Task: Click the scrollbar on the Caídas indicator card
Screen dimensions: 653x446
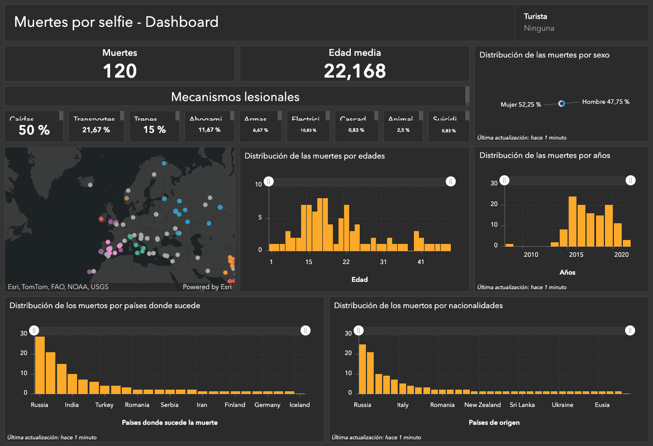Action: tap(60, 115)
